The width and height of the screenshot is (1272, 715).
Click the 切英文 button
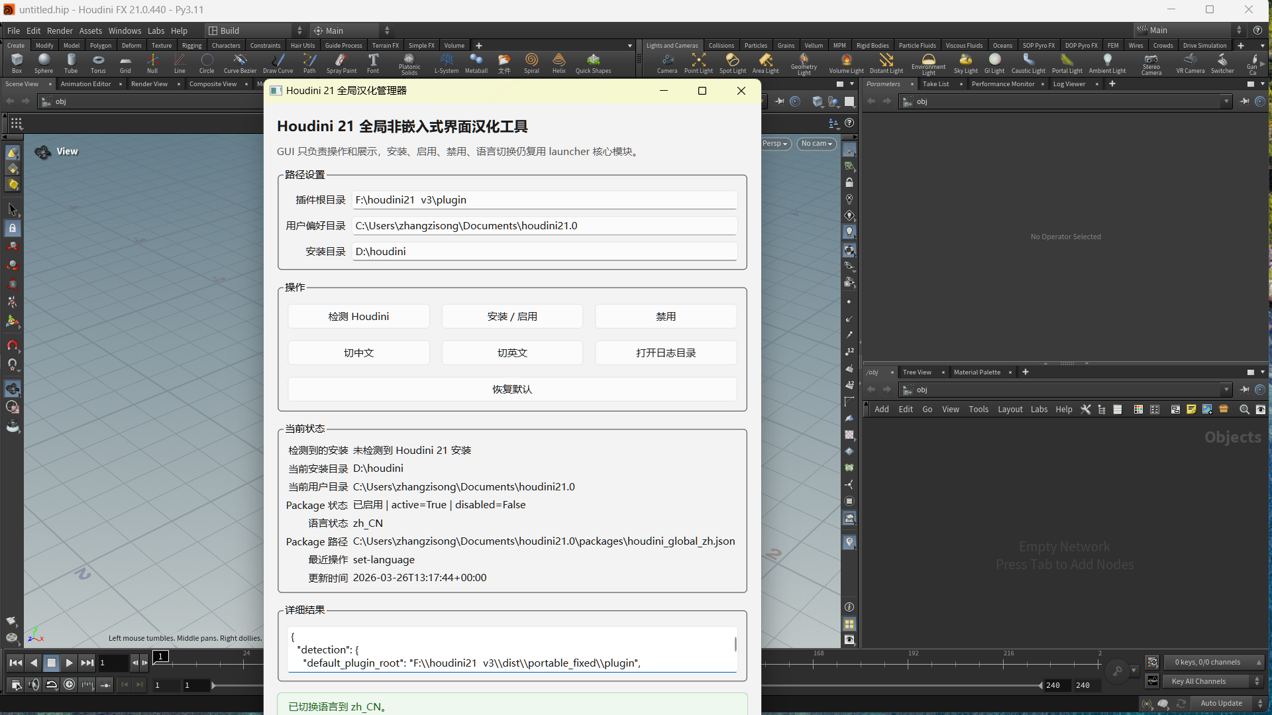(x=512, y=353)
